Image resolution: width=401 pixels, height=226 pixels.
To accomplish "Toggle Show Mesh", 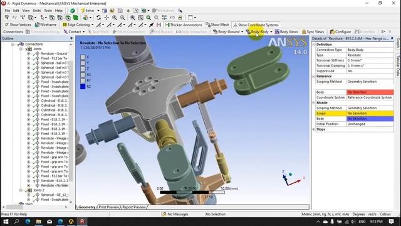I will tap(217, 25).
